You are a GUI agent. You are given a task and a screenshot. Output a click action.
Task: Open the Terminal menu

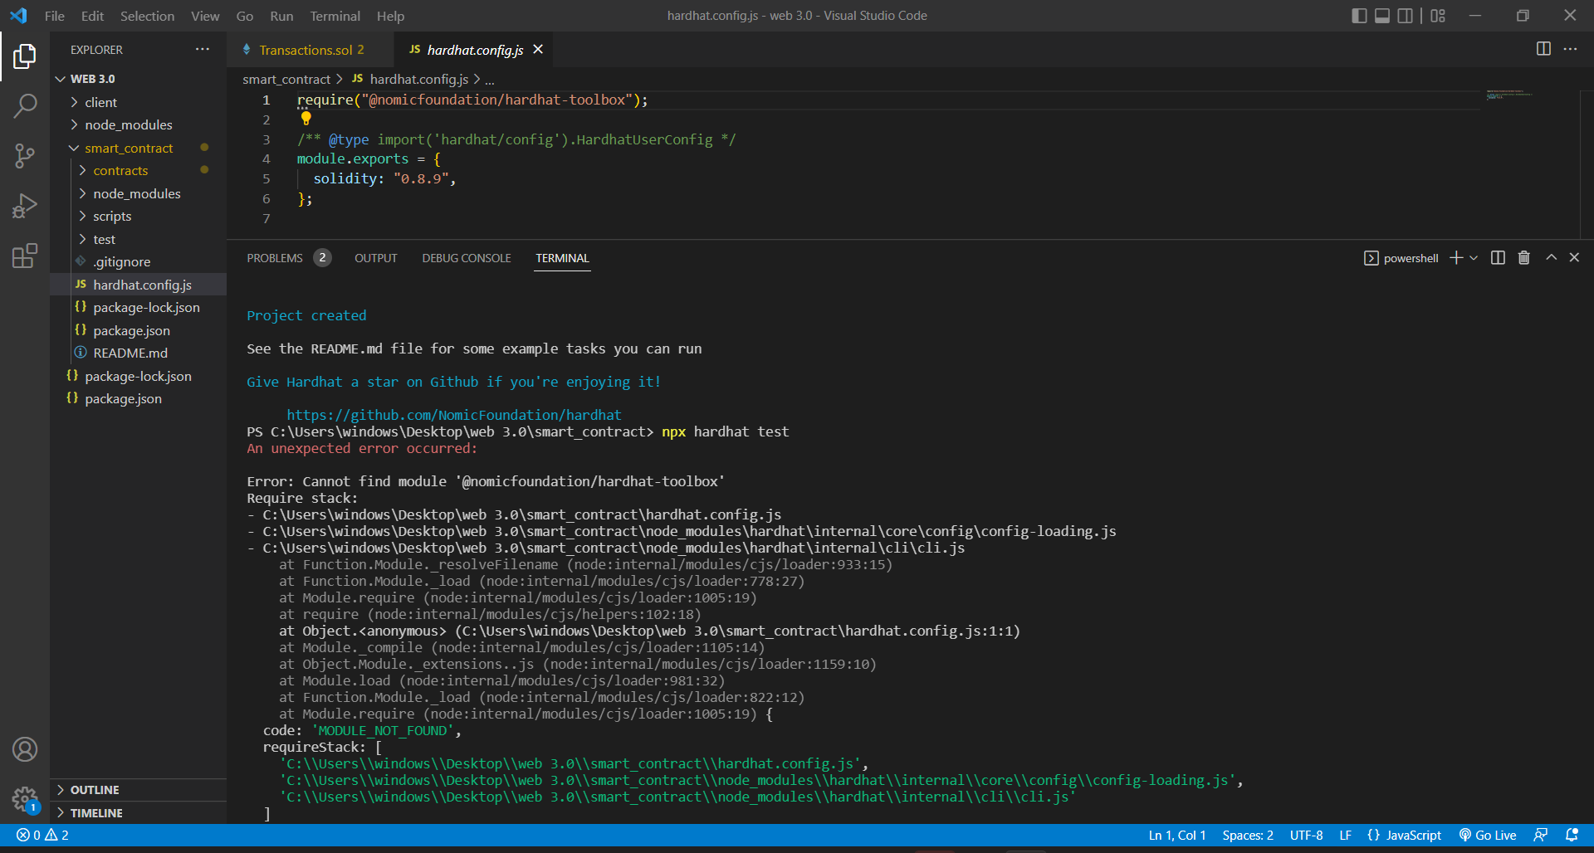(335, 16)
